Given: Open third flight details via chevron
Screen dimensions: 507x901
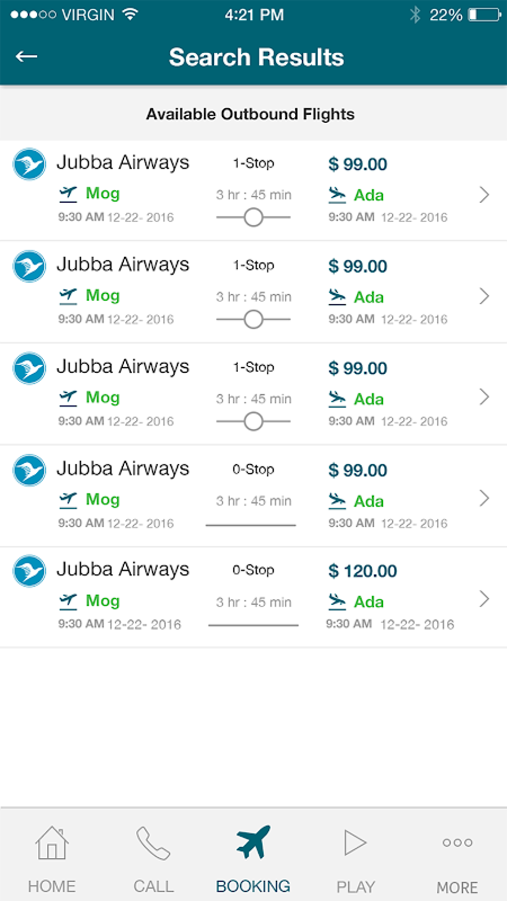Looking at the screenshot, I should tap(484, 397).
